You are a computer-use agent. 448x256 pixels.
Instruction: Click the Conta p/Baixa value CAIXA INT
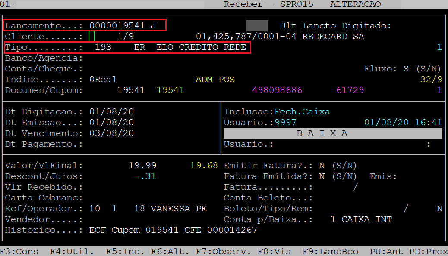pyautogui.click(x=366, y=219)
